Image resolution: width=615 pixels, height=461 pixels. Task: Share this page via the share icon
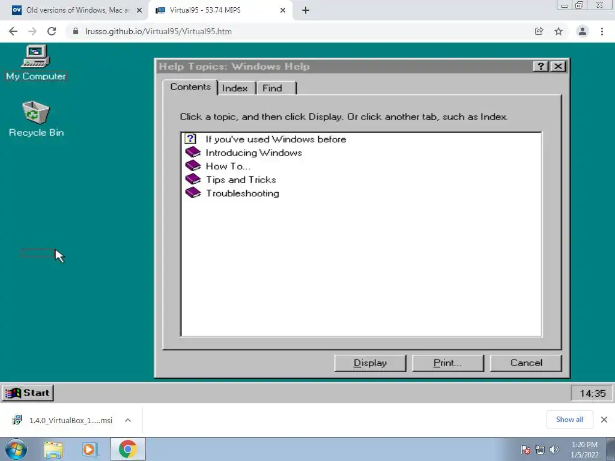[539, 31]
